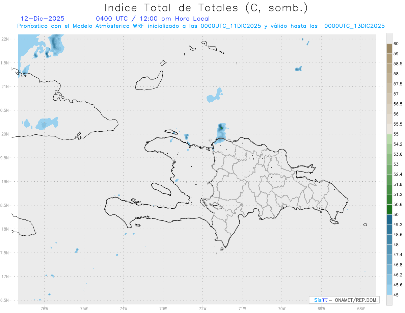Viewport: 405px width, 313px height.
Task: Click the colorbar label '52.4'
Action: click(x=398, y=174)
